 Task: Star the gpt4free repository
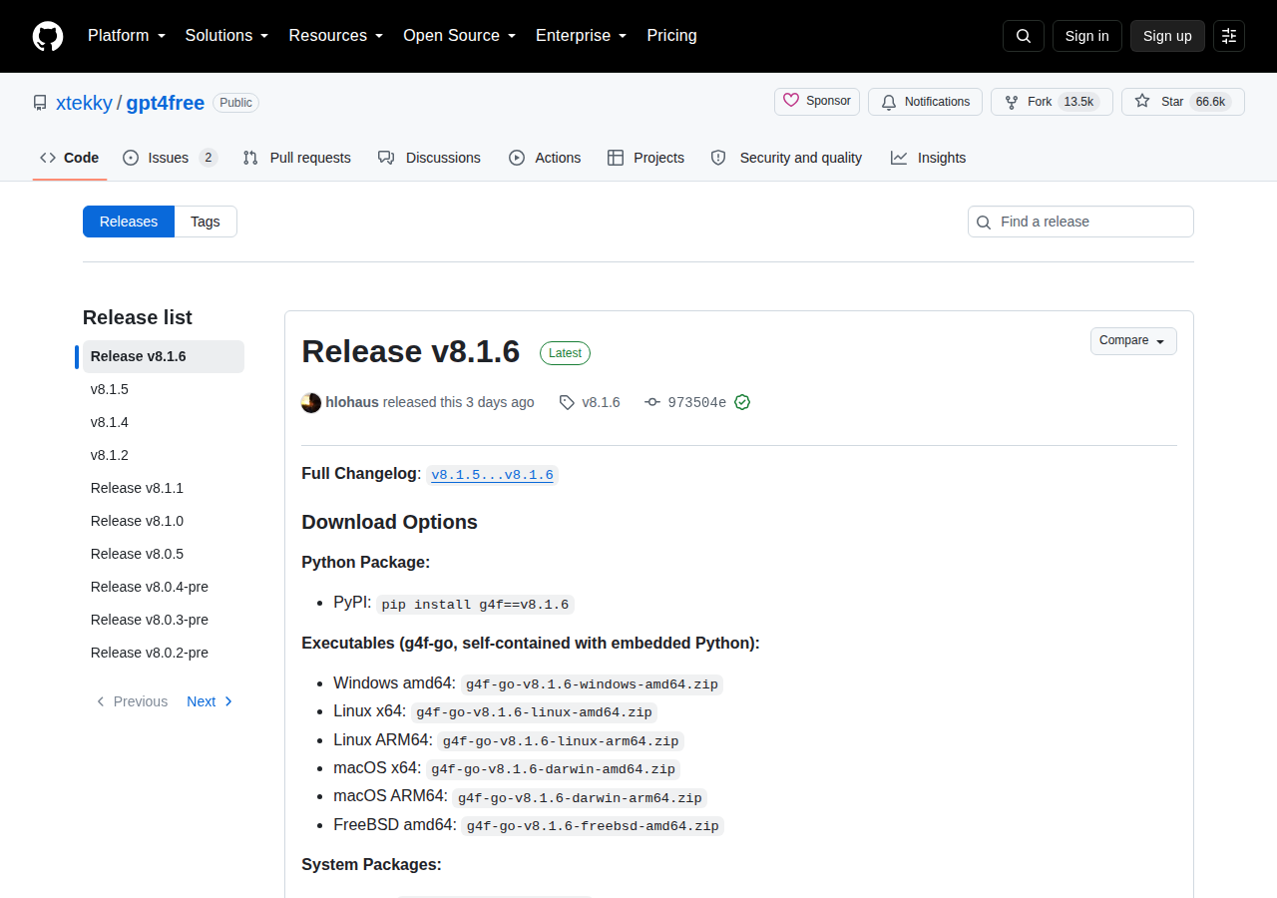click(1183, 102)
